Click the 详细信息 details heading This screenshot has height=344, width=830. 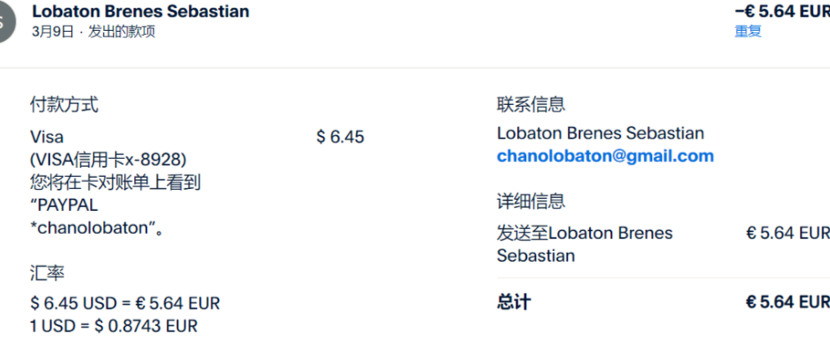coord(530,201)
